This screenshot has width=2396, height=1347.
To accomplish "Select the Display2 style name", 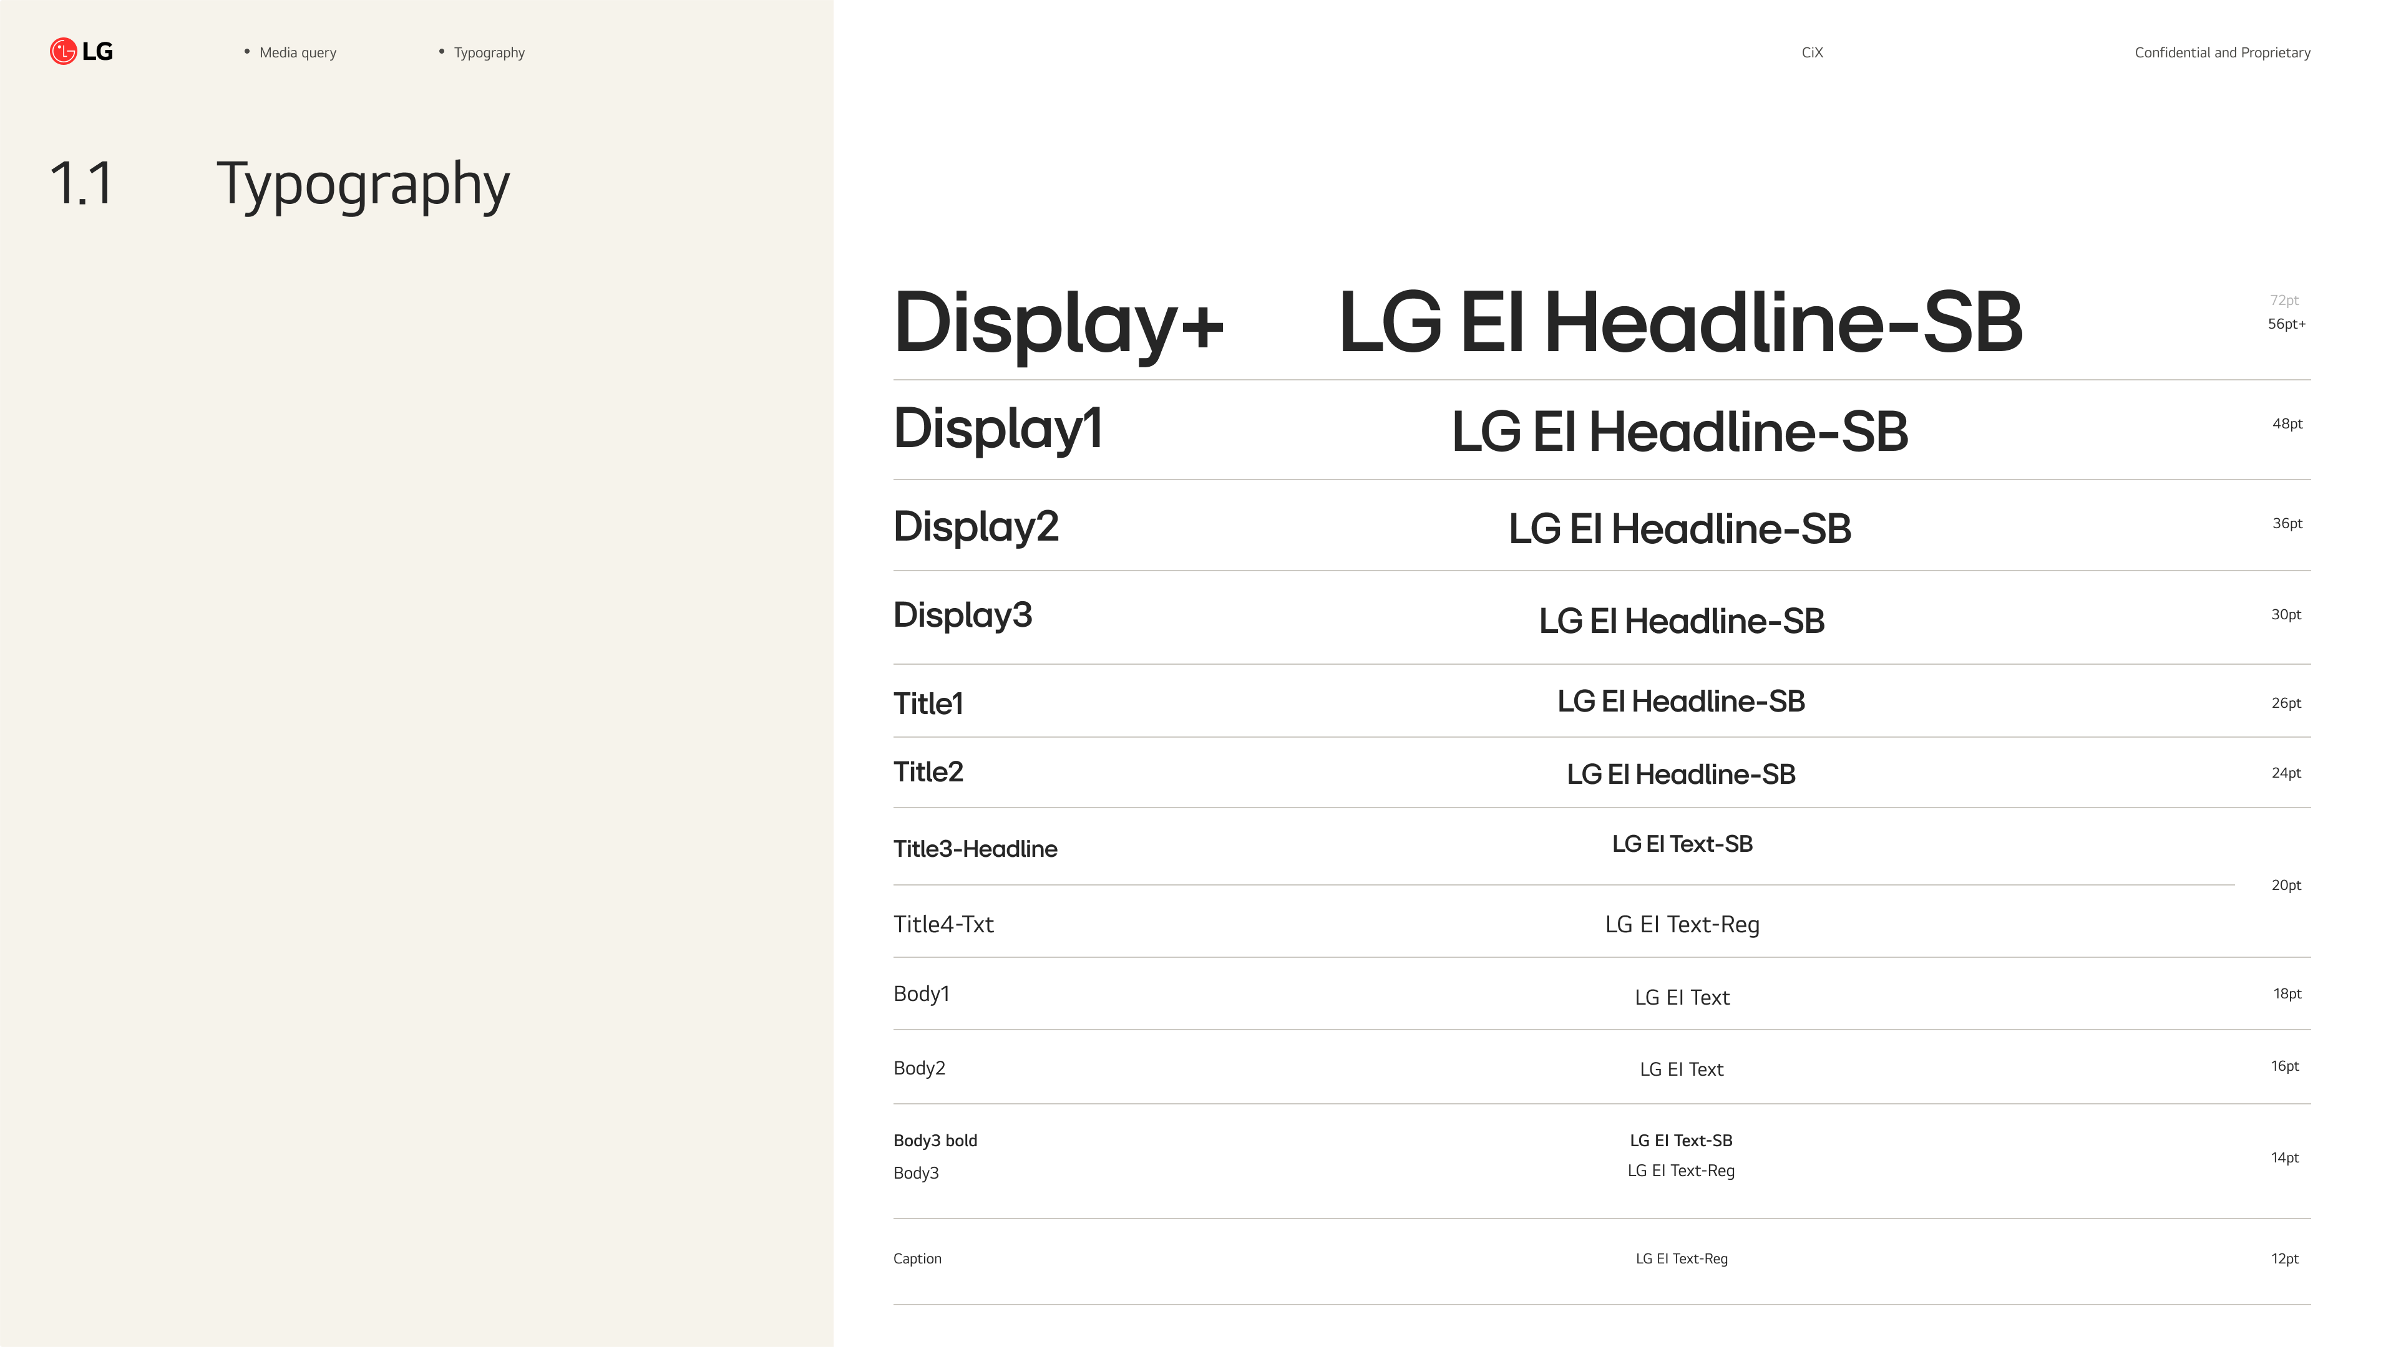I will tap(975, 527).
